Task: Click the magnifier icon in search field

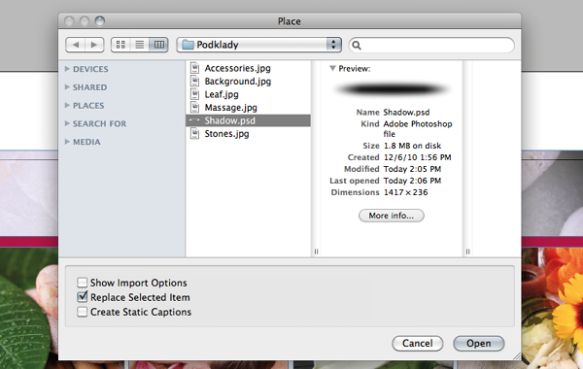Action: (357, 46)
